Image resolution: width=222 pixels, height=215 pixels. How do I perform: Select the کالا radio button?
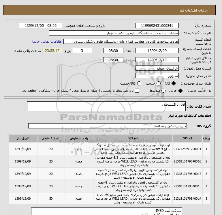click(x=174, y=83)
